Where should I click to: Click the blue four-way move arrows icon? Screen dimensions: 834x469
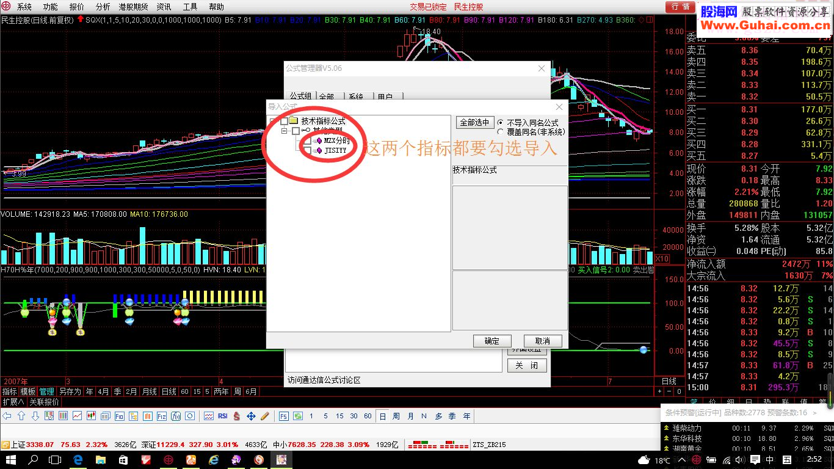tap(251, 416)
